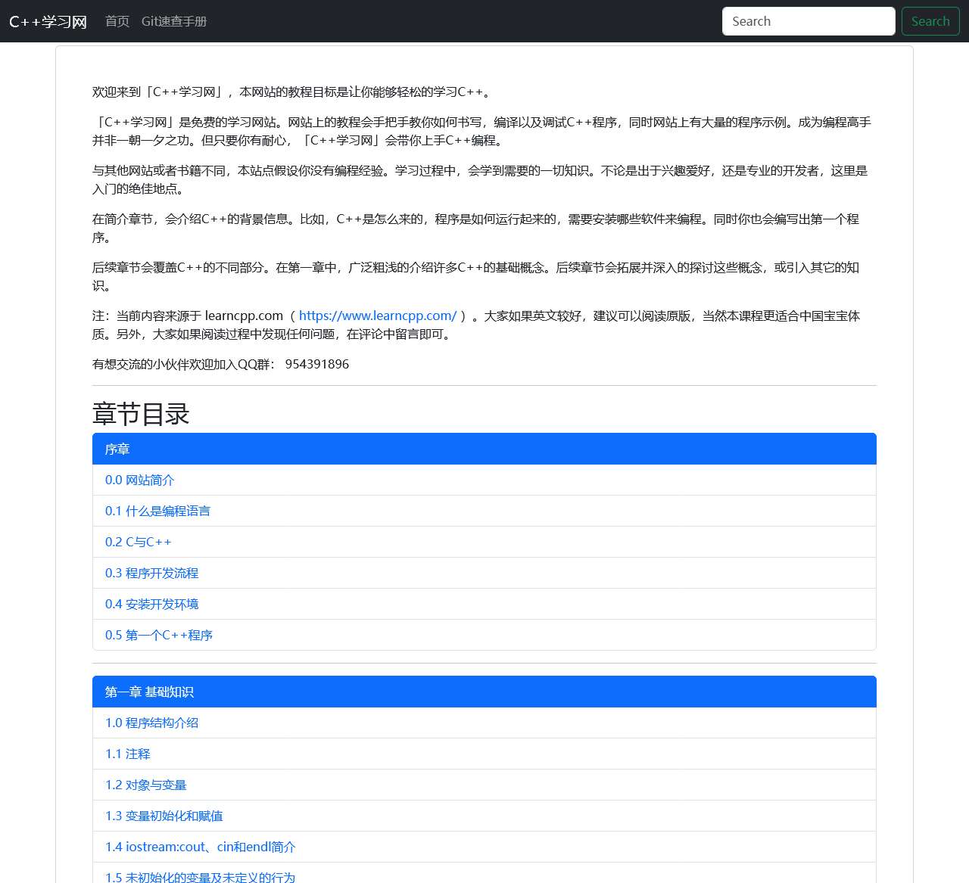Open lesson 0.0 网站简介

click(x=139, y=480)
